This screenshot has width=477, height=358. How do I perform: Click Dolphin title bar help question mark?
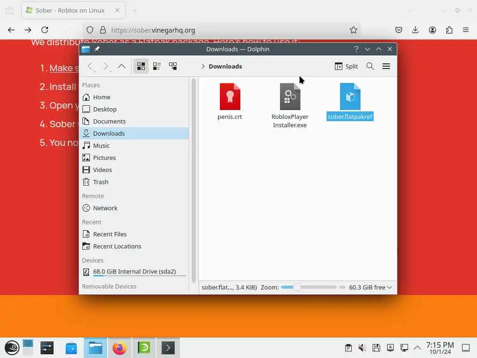[356, 49]
